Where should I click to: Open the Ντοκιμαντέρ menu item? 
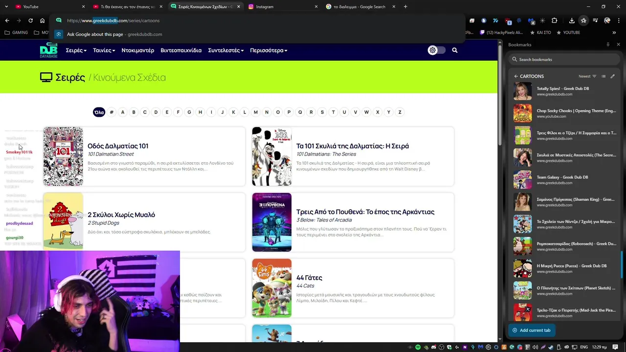click(x=138, y=50)
